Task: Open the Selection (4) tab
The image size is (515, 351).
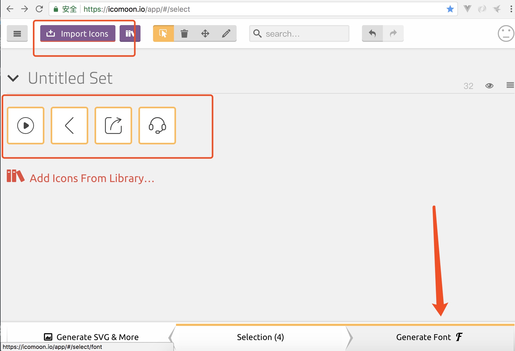Action: [x=260, y=337]
